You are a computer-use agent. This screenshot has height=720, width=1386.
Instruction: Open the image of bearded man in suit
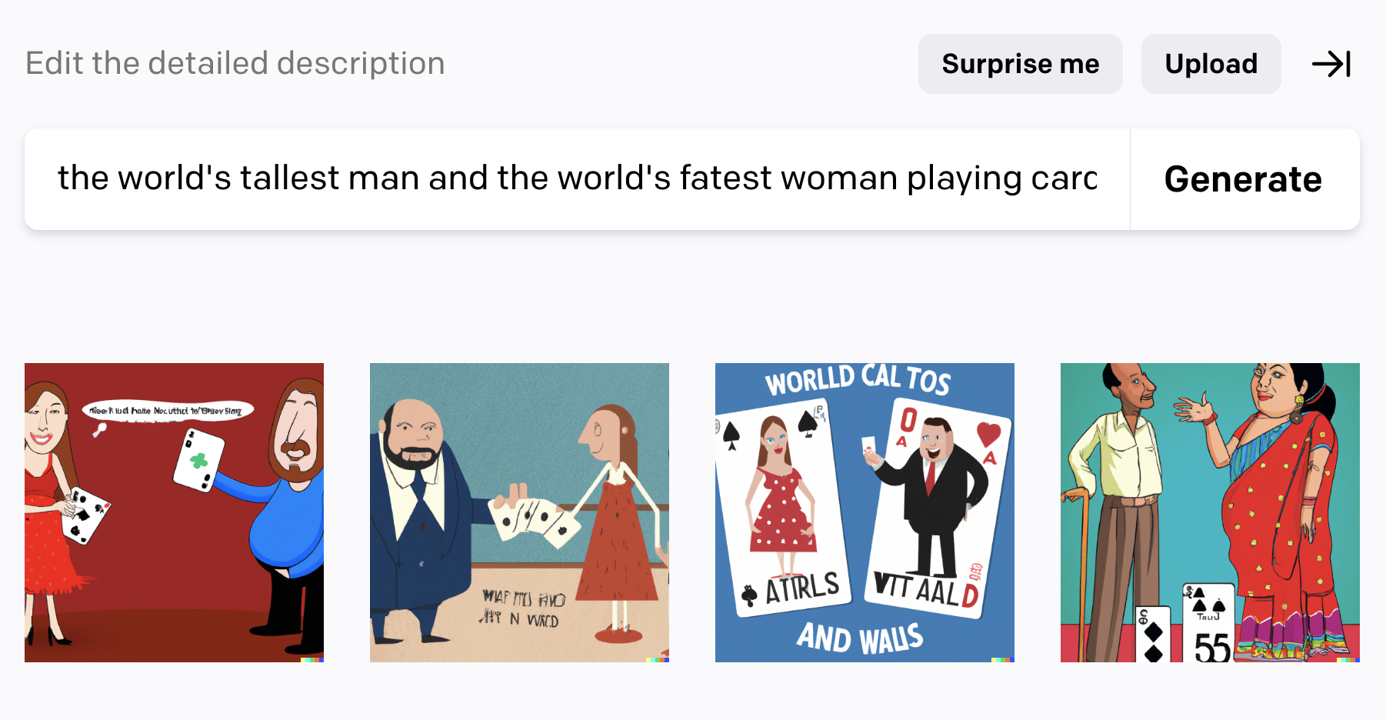point(519,512)
